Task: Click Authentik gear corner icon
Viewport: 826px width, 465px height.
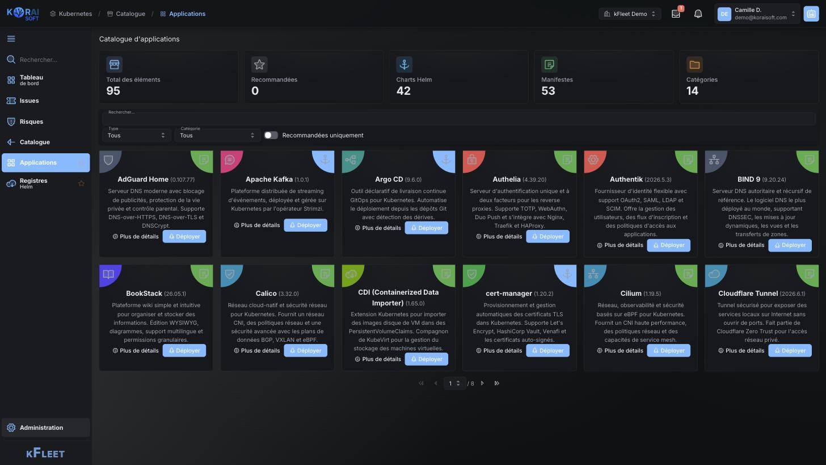Action: 593,160
